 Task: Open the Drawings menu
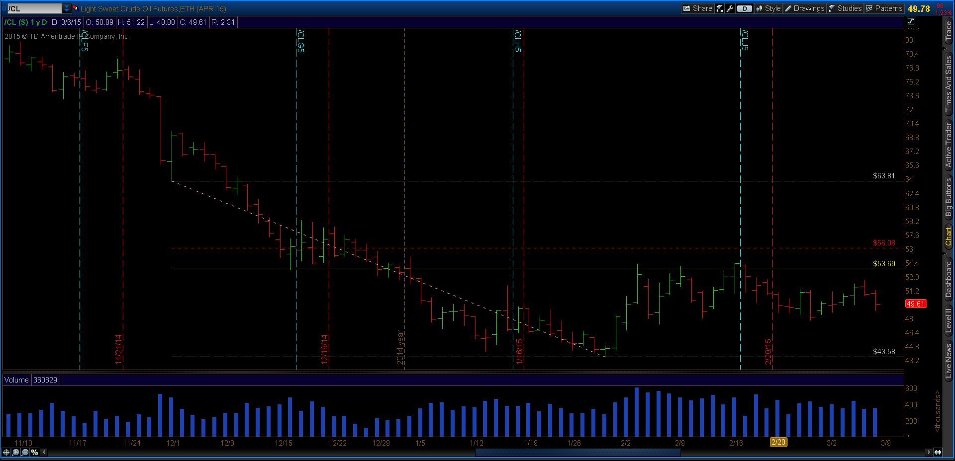(x=805, y=8)
